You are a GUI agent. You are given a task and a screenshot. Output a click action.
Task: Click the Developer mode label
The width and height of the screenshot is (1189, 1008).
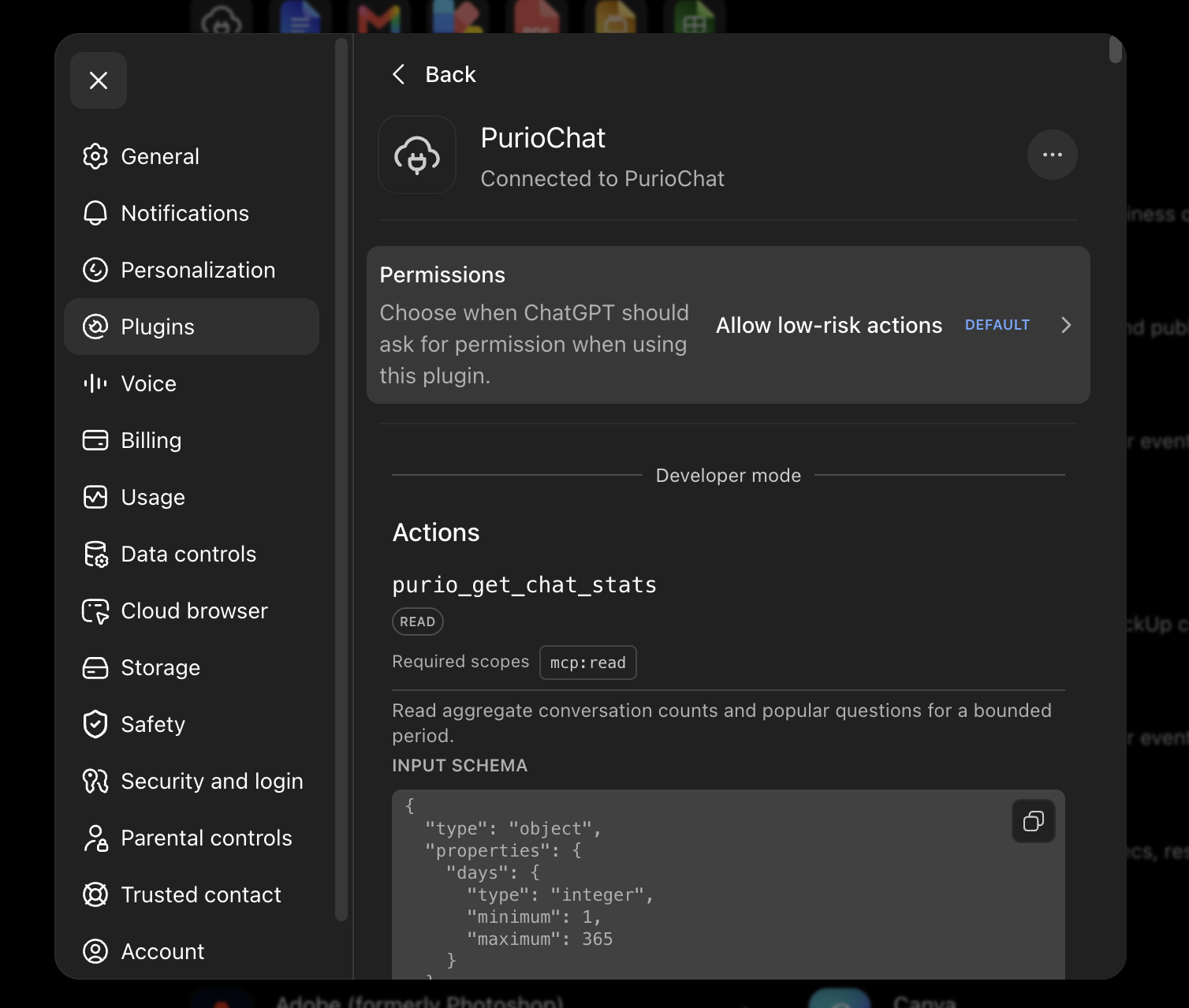coord(729,476)
